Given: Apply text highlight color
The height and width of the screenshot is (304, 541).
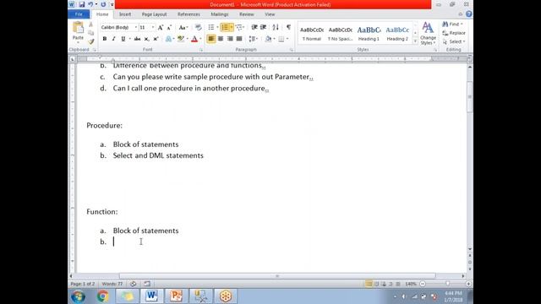Looking at the screenshot, I should pos(181,39).
